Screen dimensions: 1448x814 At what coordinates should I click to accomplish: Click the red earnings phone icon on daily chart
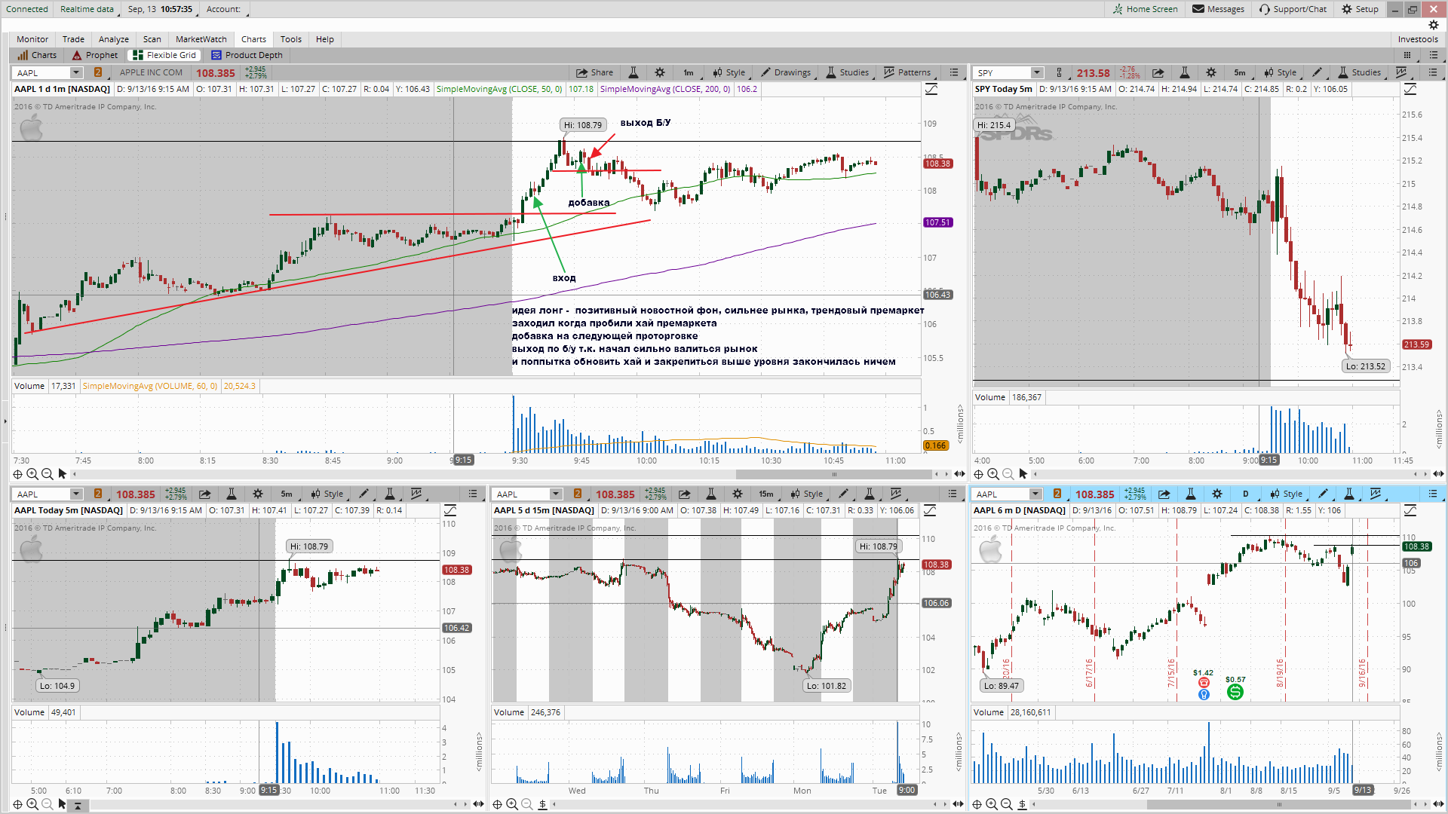click(1204, 683)
